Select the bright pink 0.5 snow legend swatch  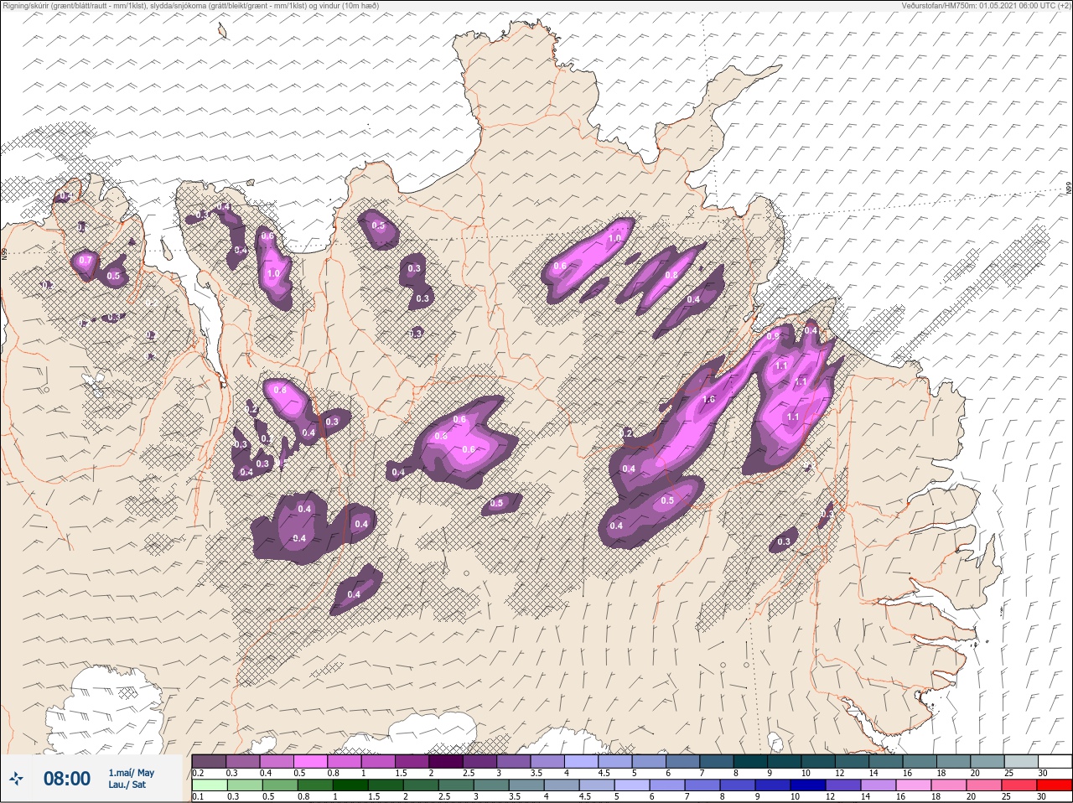[310, 761]
